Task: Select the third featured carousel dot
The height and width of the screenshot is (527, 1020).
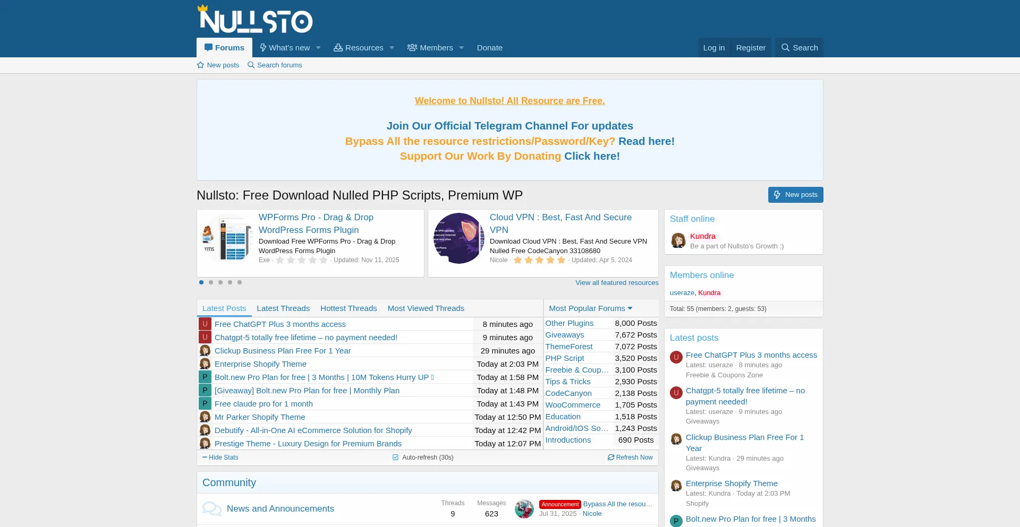Action: click(x=220, y=282)
